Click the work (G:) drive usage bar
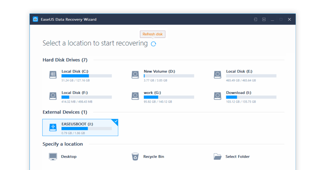 169,97
